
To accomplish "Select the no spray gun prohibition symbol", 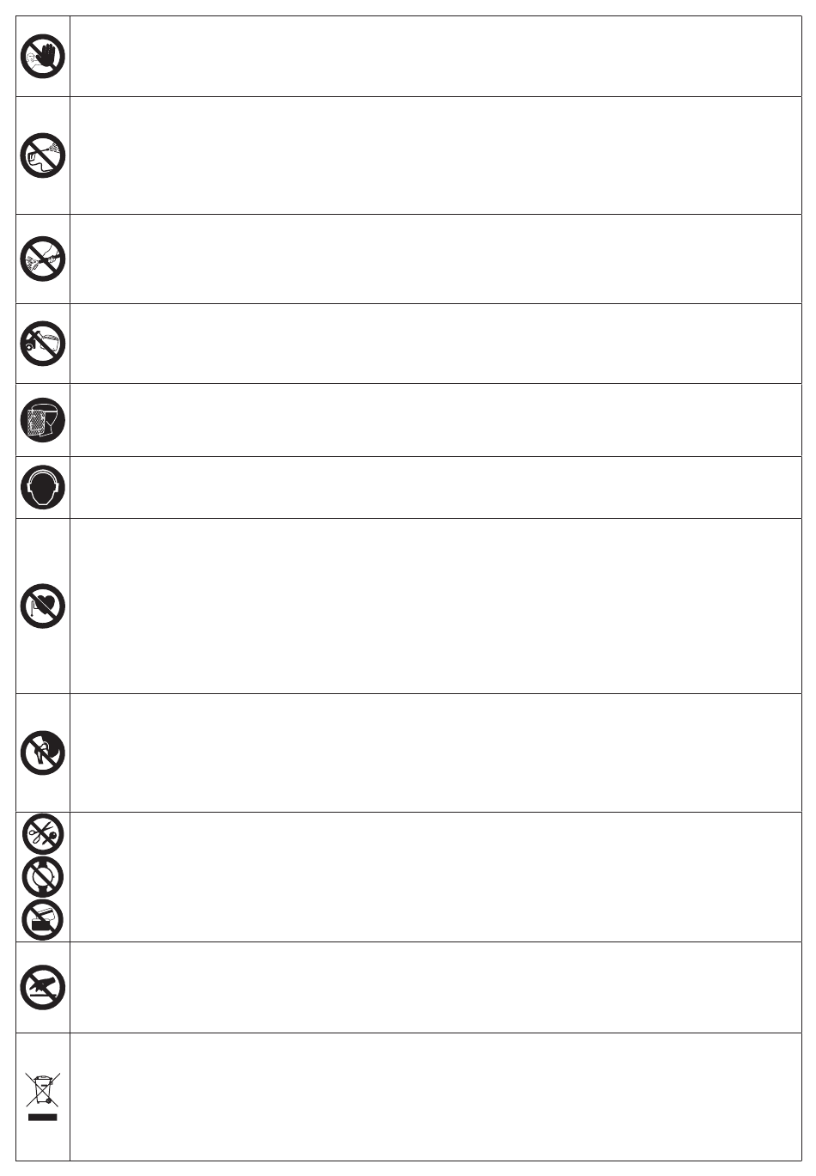I will pyautogui.click(x=43, y=155).
